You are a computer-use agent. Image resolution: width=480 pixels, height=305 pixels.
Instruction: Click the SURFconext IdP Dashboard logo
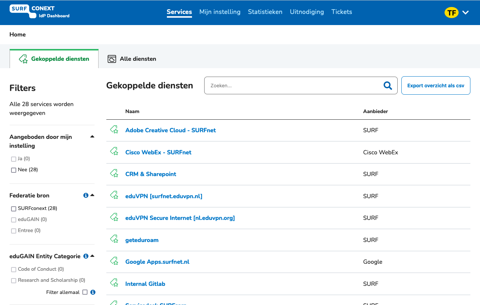tap(40, 12)
